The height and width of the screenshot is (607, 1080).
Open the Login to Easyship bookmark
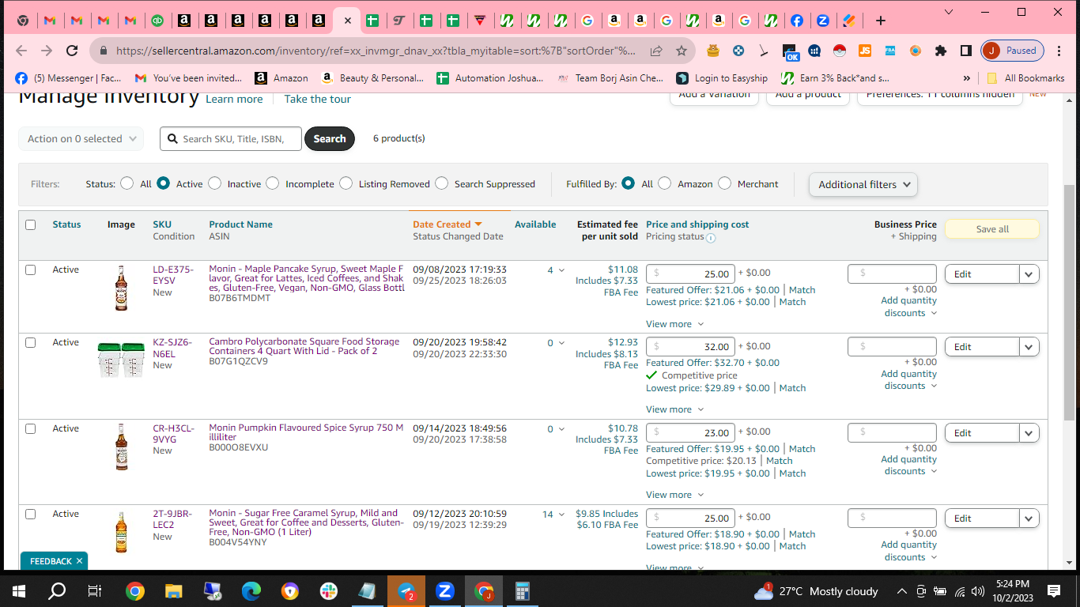tap(722, 78)
